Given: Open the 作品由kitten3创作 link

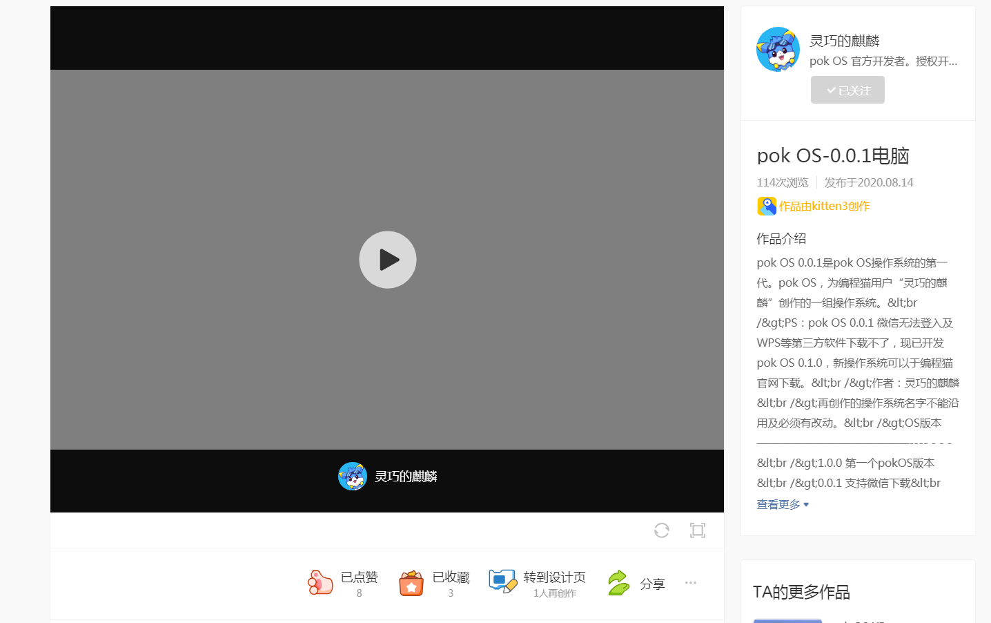Looking at the screenshot, I should click(824, 206).
